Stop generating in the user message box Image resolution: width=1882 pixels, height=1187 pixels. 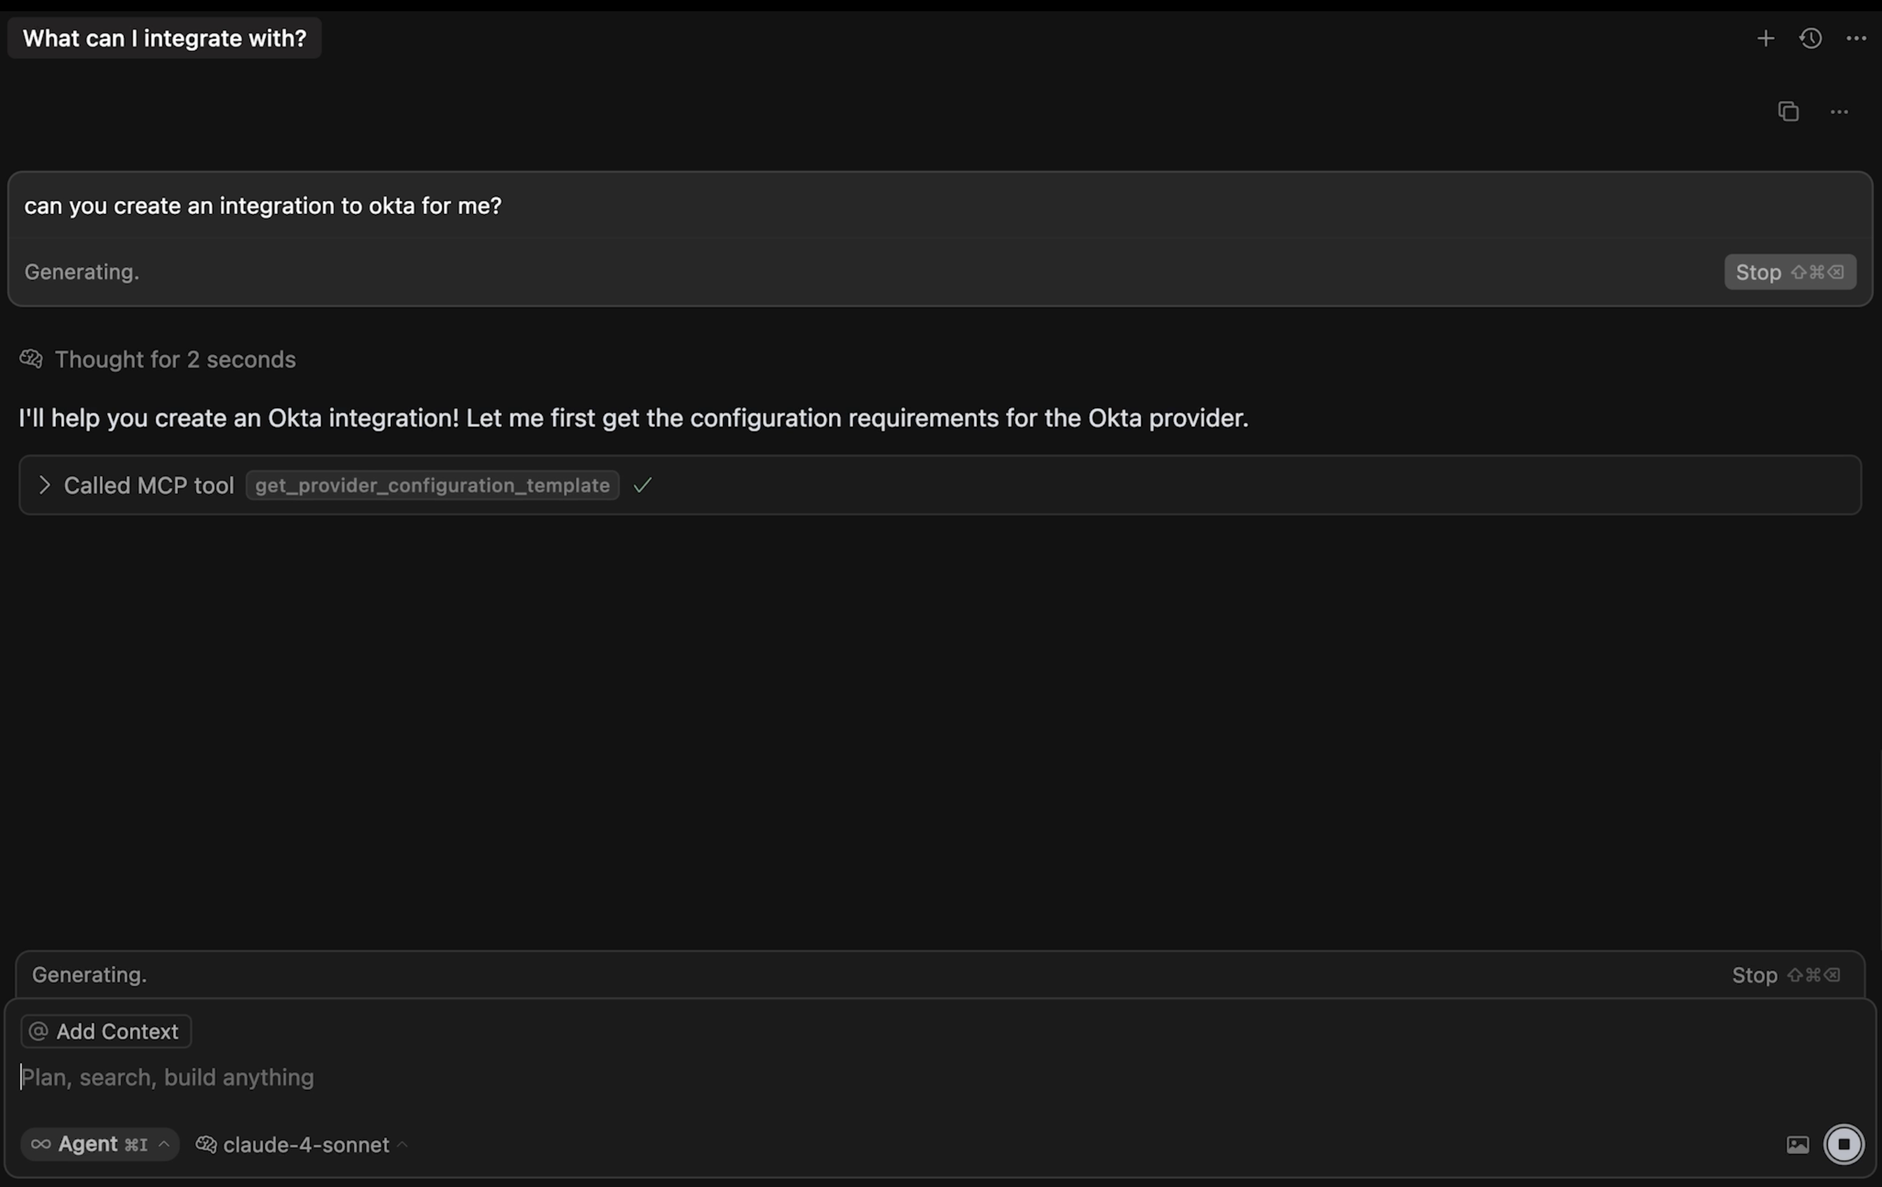1789,272
